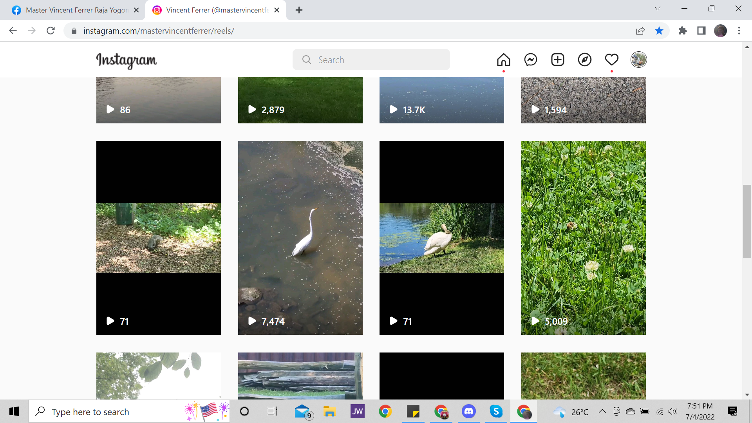The image size is (752, 423).
Task: Open a new browser tab
Action: [299, 10]
